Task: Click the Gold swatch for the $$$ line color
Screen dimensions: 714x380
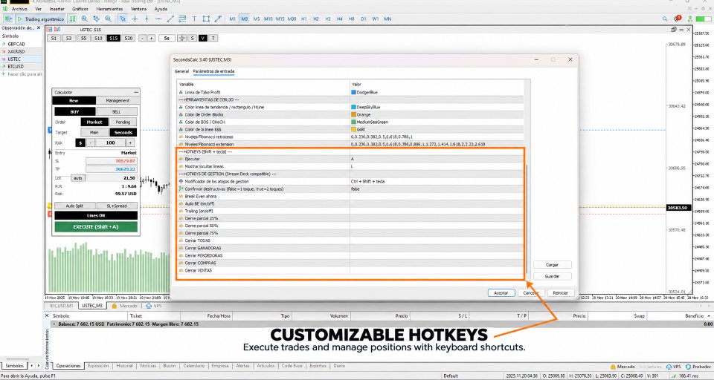Action: point(354,130)
